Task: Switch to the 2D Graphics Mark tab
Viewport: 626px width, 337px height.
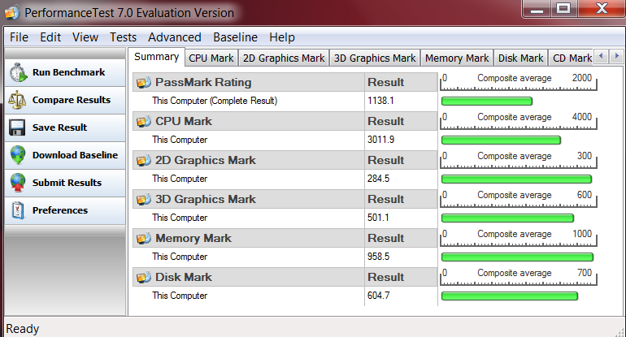Action: pos(284,58)
